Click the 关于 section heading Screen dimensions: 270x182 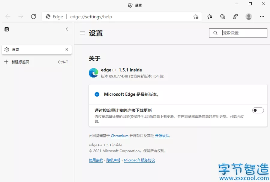[x=94, y=58]
